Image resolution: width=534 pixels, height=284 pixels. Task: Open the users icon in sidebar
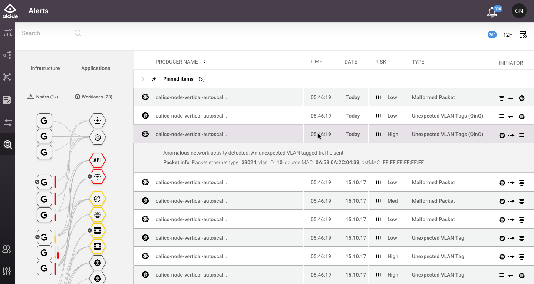pyautogui.click(x=7, y=249)
